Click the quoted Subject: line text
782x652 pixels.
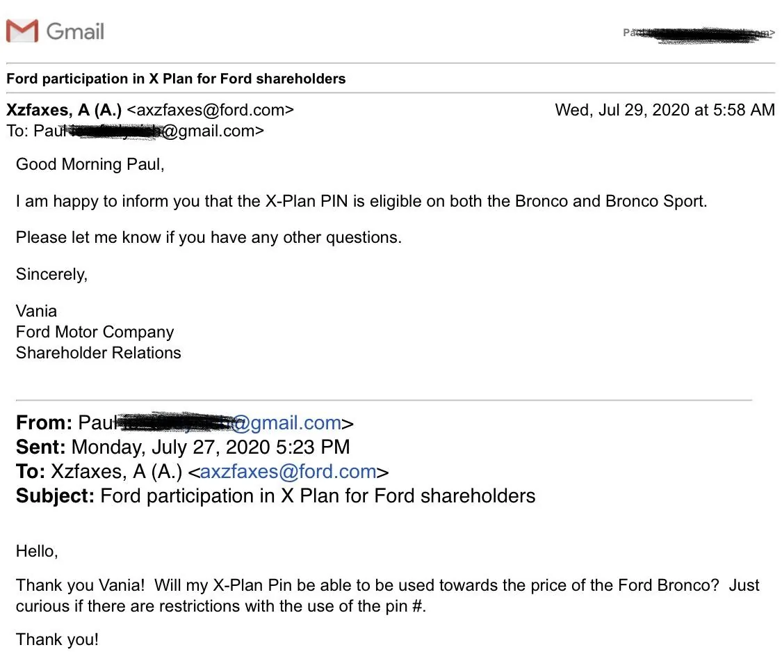(x=276, y=496)
